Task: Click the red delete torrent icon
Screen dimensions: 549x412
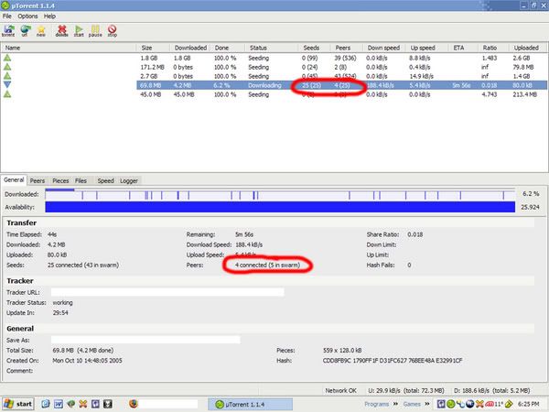Action: click(x=61, y=30)
